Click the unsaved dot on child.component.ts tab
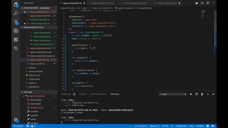 [180, 3]
